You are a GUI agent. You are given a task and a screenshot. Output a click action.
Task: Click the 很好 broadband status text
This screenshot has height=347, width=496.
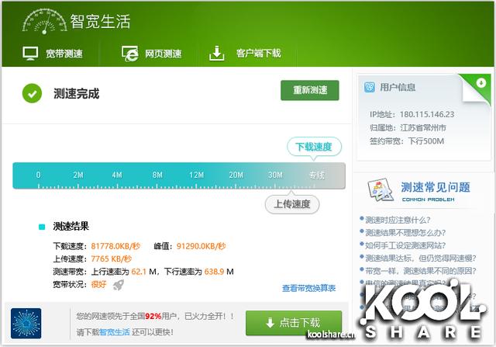(98, 284)
